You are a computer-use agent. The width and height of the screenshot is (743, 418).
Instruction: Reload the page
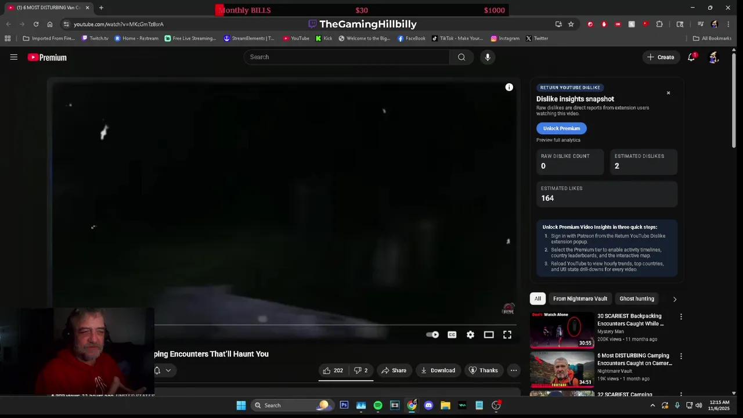tap(36, 24)
